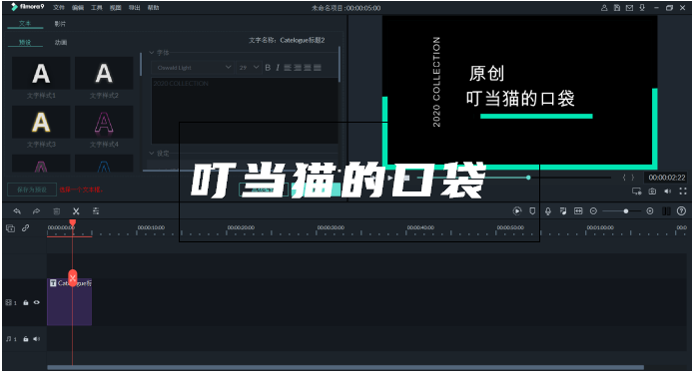
Task: Mute audio track 1
Action: point(37,339)
